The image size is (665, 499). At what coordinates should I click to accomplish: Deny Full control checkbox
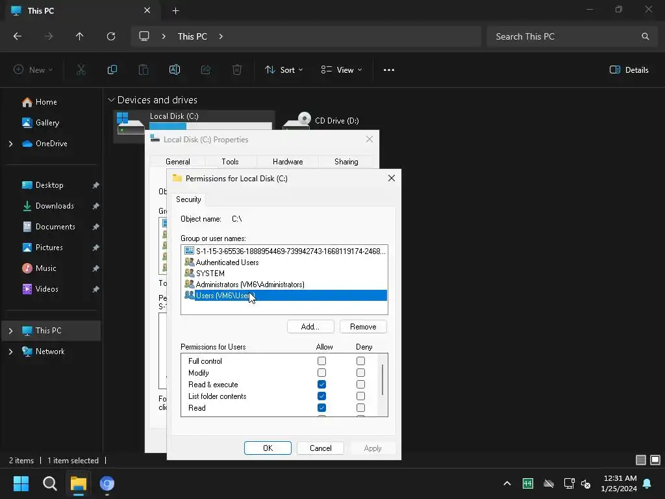[x=360, y=361]
